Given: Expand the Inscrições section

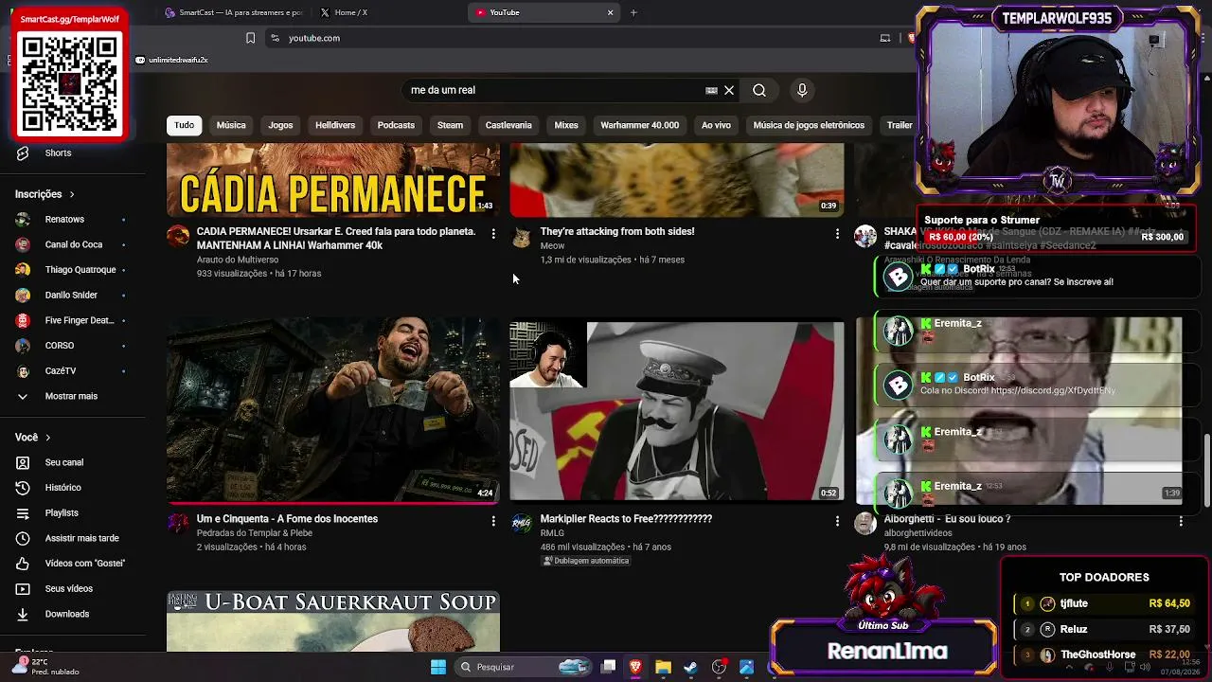Looking at the screenshot, I should click(45, 194).
